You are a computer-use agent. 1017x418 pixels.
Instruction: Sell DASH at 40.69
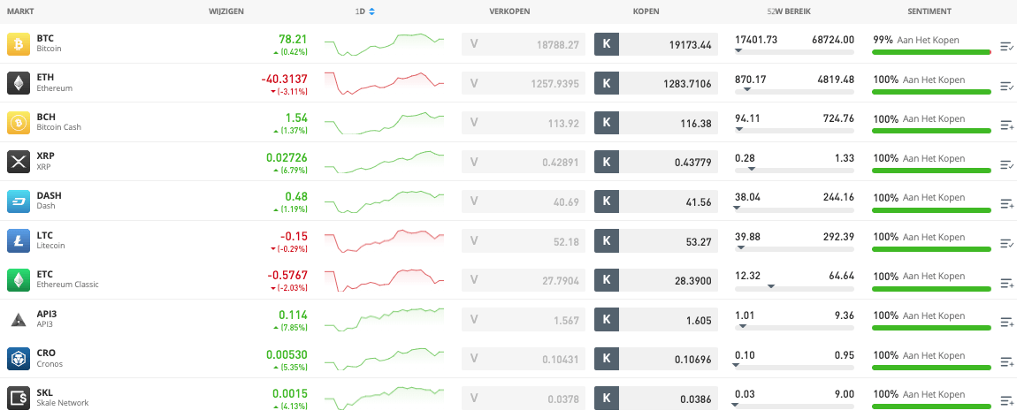524,201
